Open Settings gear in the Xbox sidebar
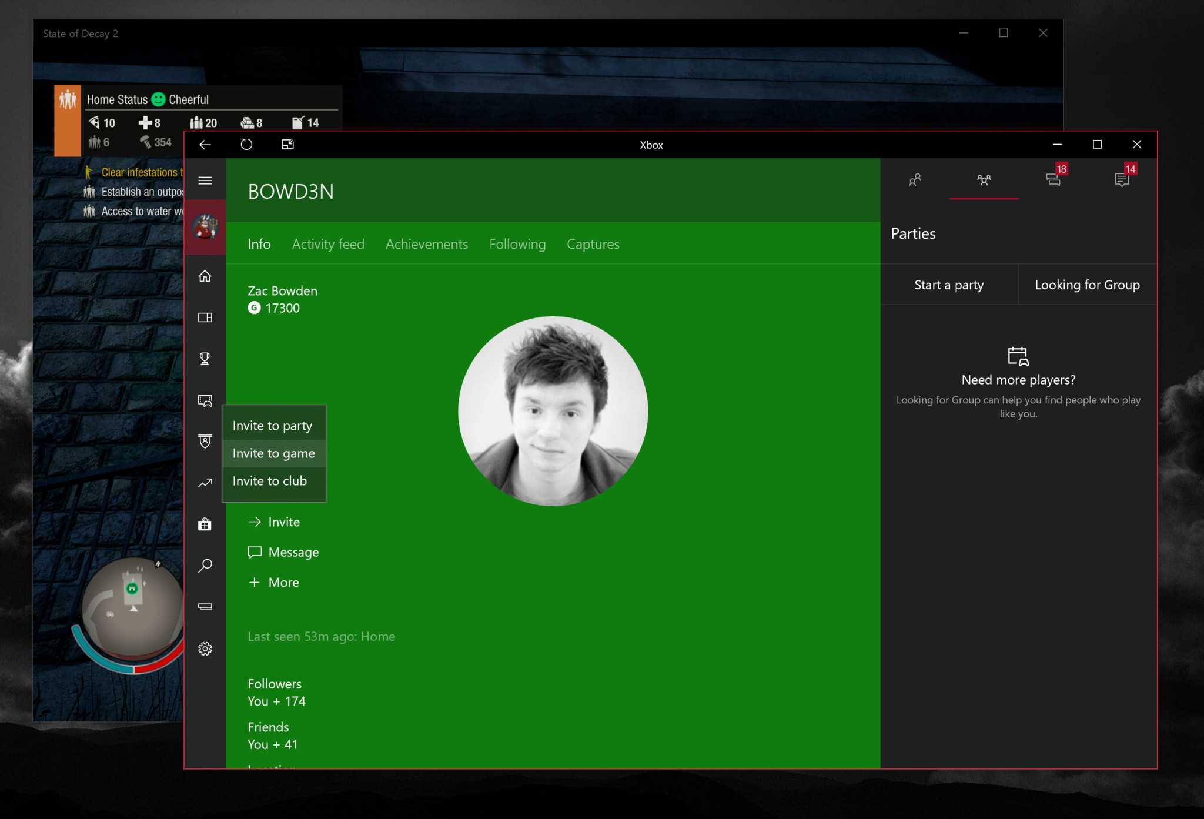The height and width of the screenshot is (819, 1204). [x=205, y=648]
